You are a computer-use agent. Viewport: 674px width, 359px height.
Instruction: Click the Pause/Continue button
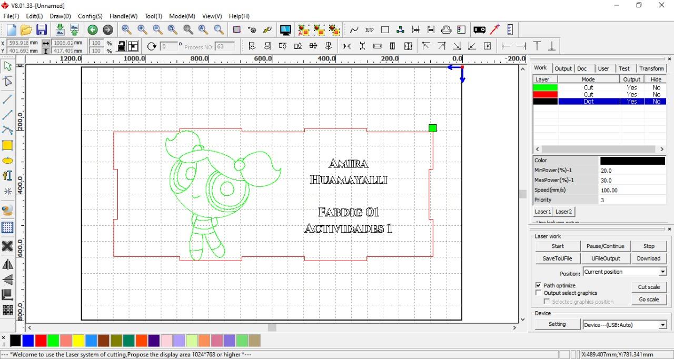(x=605, y=246)
